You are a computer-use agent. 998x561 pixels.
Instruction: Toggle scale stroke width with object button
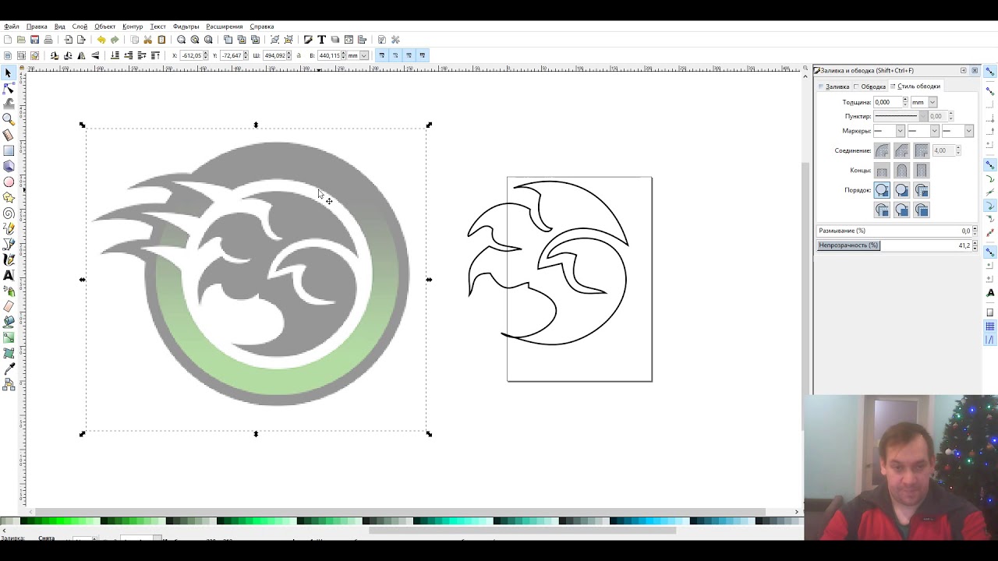pyautogui.click(x=381, y=55)
